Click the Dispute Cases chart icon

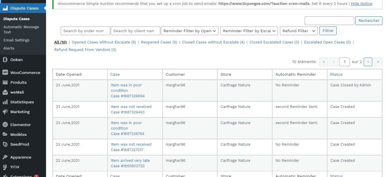(x=5, y=8)
